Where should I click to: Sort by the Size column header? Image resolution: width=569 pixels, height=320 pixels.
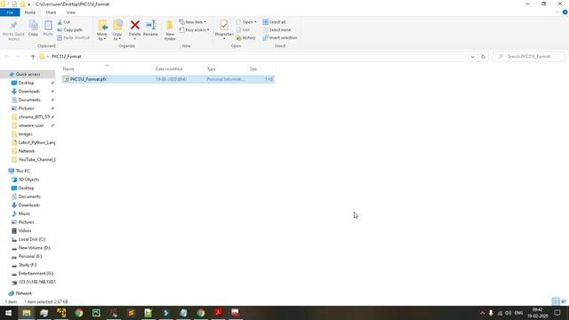point(252,69)
